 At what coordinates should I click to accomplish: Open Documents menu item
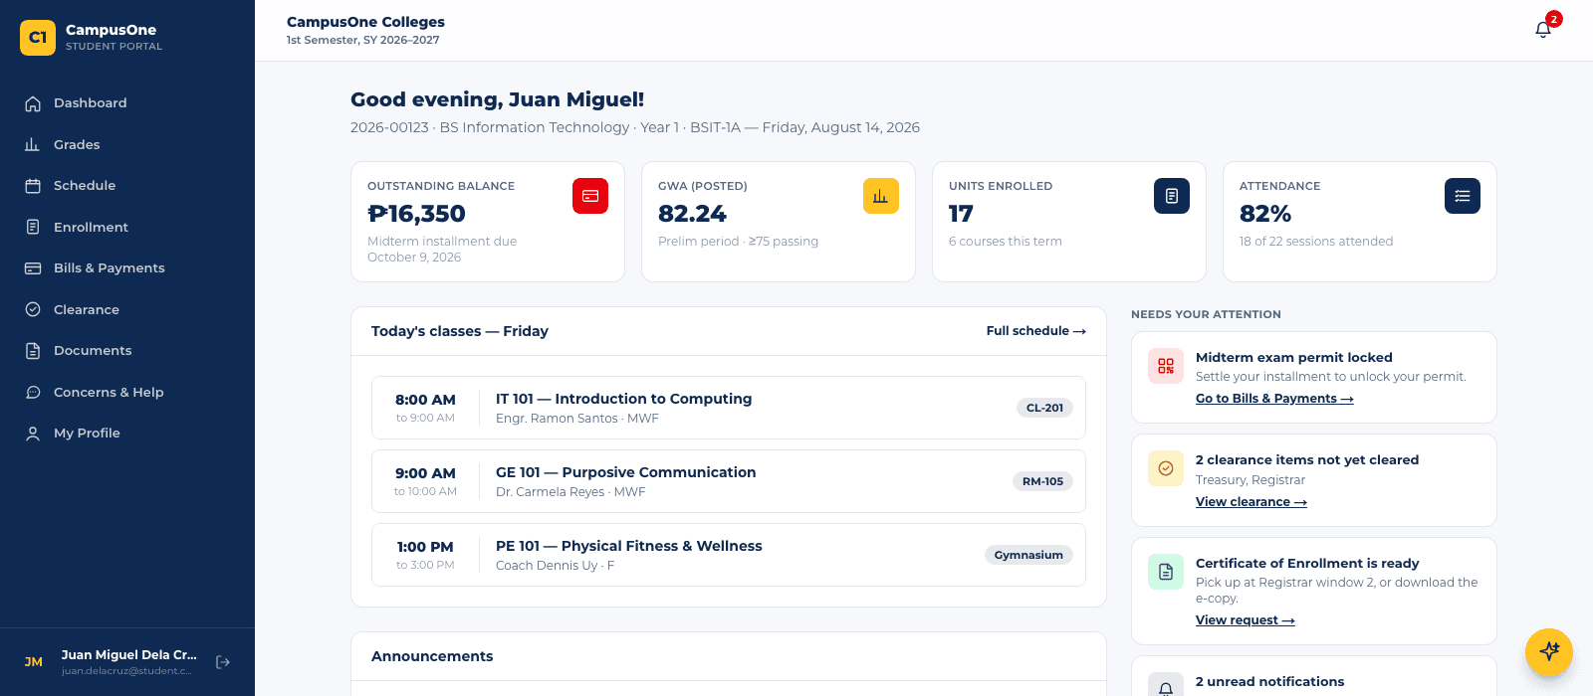coord(127,351)
